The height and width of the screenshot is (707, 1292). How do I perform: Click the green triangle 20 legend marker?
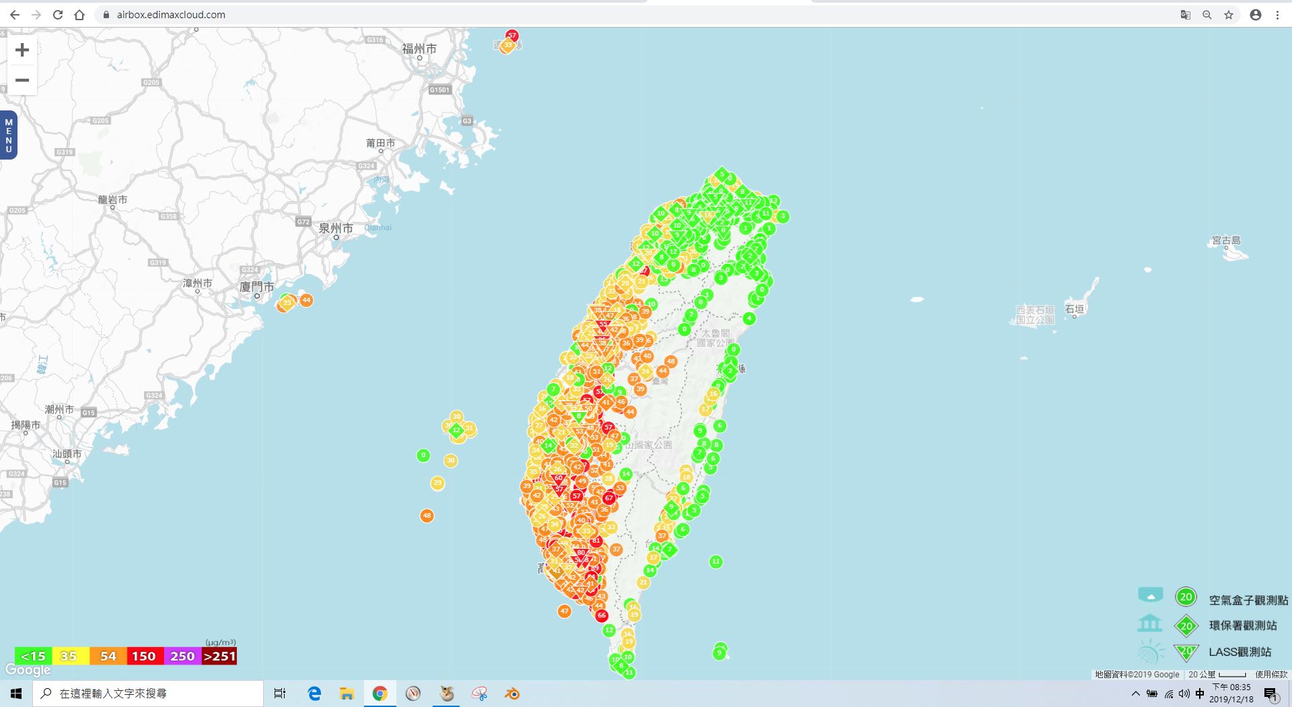(1186, 652)
